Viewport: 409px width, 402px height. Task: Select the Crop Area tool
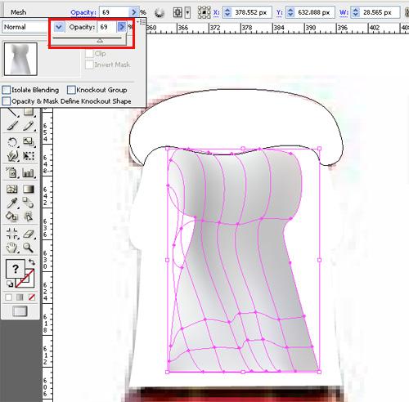click(12, 234)
